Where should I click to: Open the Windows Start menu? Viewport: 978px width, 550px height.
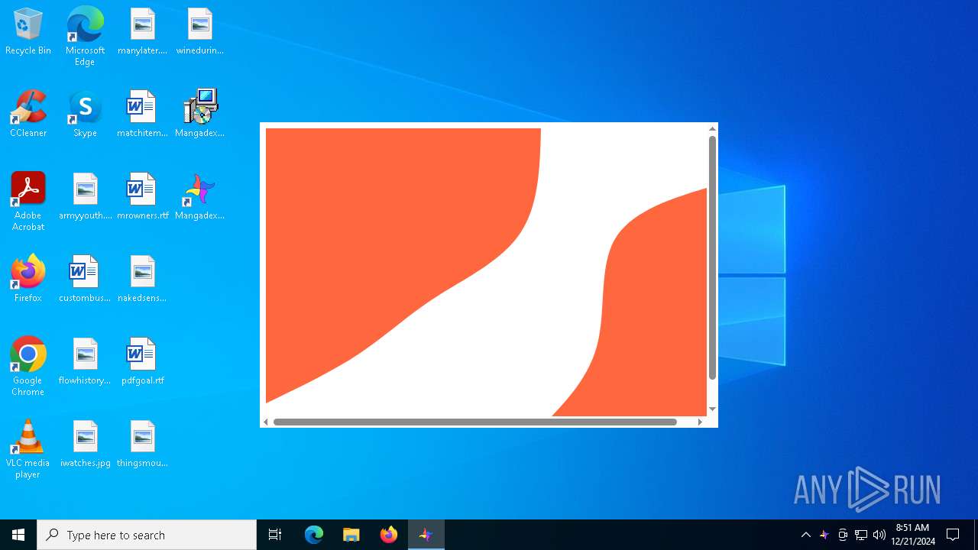[18, 535]
